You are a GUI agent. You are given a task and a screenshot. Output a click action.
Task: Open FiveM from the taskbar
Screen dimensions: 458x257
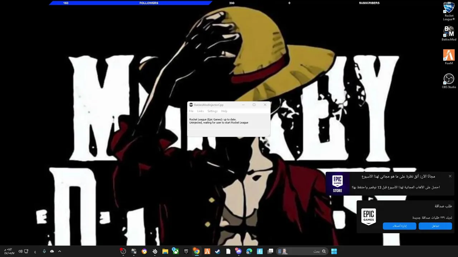207,251
